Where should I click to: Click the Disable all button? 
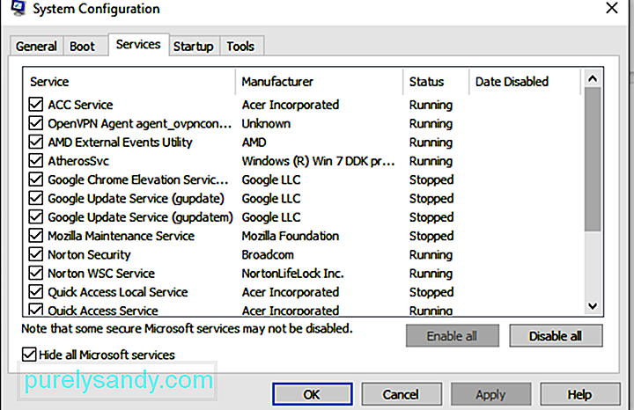pos(556,336)
